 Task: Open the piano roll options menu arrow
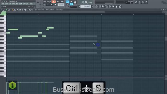coord(2,10)
